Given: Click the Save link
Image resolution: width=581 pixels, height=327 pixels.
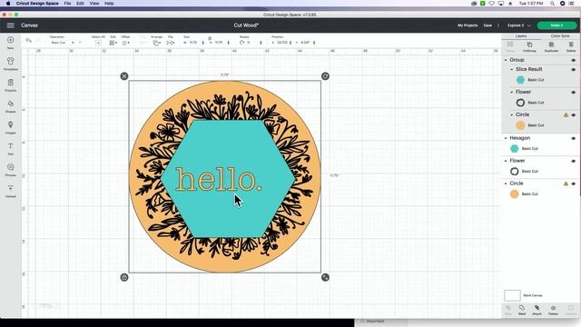Looking at the screenshot, I should click(x=487, y=25).
